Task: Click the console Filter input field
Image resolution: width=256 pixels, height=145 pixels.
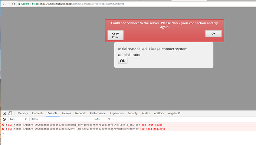Action: coord(62,119)
